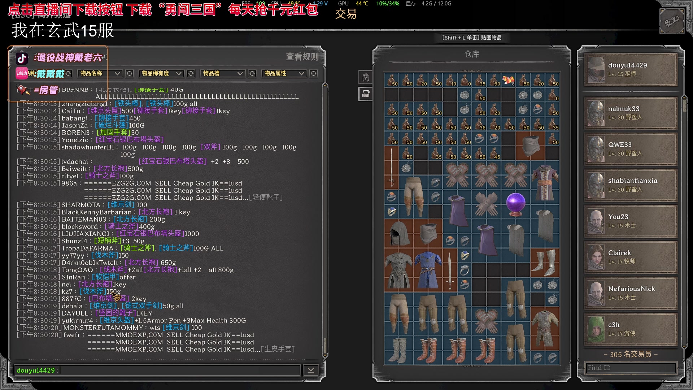This screenshot has width=693, height=390.
Task: Choose trader NefariousNick from the list
Action: (x=631, y=293)
